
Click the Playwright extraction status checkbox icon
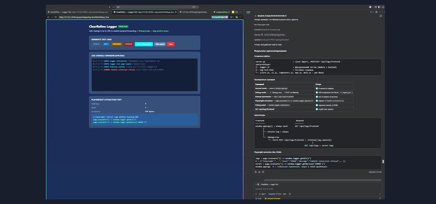coord(317,101)
